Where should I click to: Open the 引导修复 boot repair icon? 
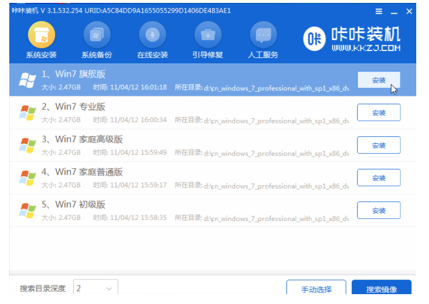pyautogui.click(x=208, y=35)
